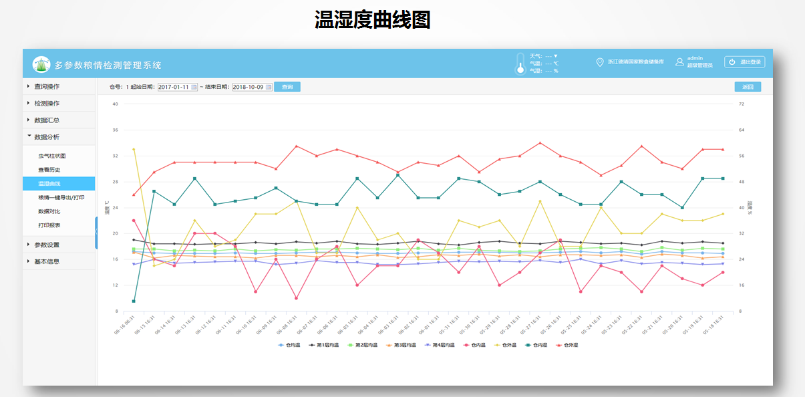Click the 返回 back button
Image resolution: width=805 pixels, height=397 pixels.
click(x=747, y=87)
